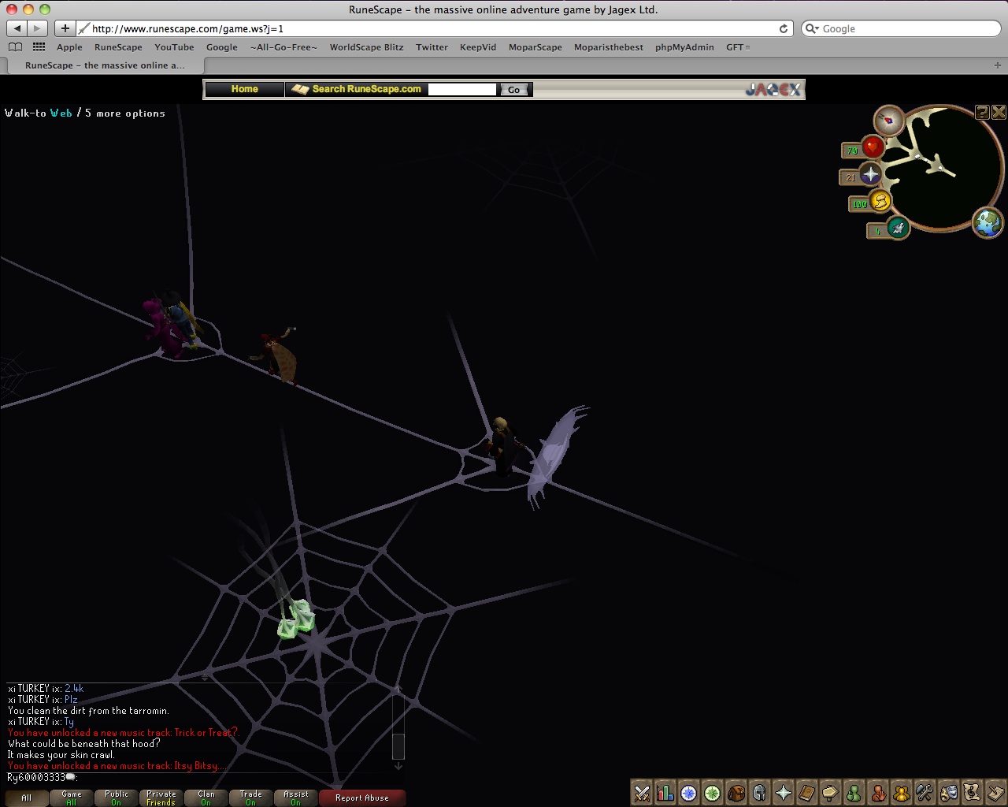Screen dimensions: 1008x807
Task: Click the Report Abuse button
Action: pos(362,798)
